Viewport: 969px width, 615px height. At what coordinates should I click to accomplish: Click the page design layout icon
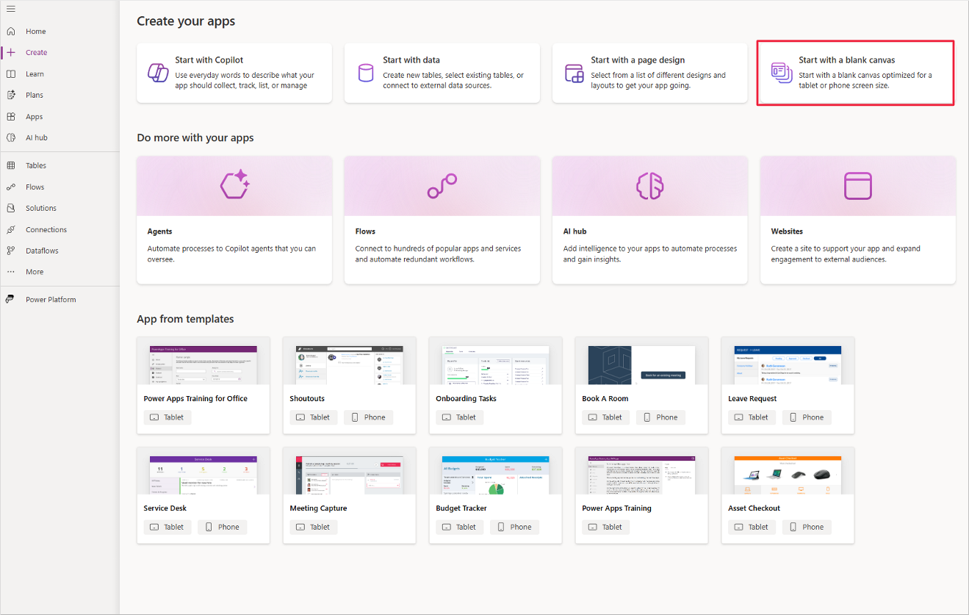[x=574, y=73]
